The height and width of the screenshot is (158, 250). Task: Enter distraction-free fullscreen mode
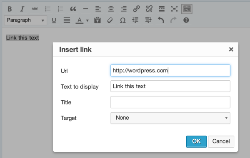click(x=174, y=9)
